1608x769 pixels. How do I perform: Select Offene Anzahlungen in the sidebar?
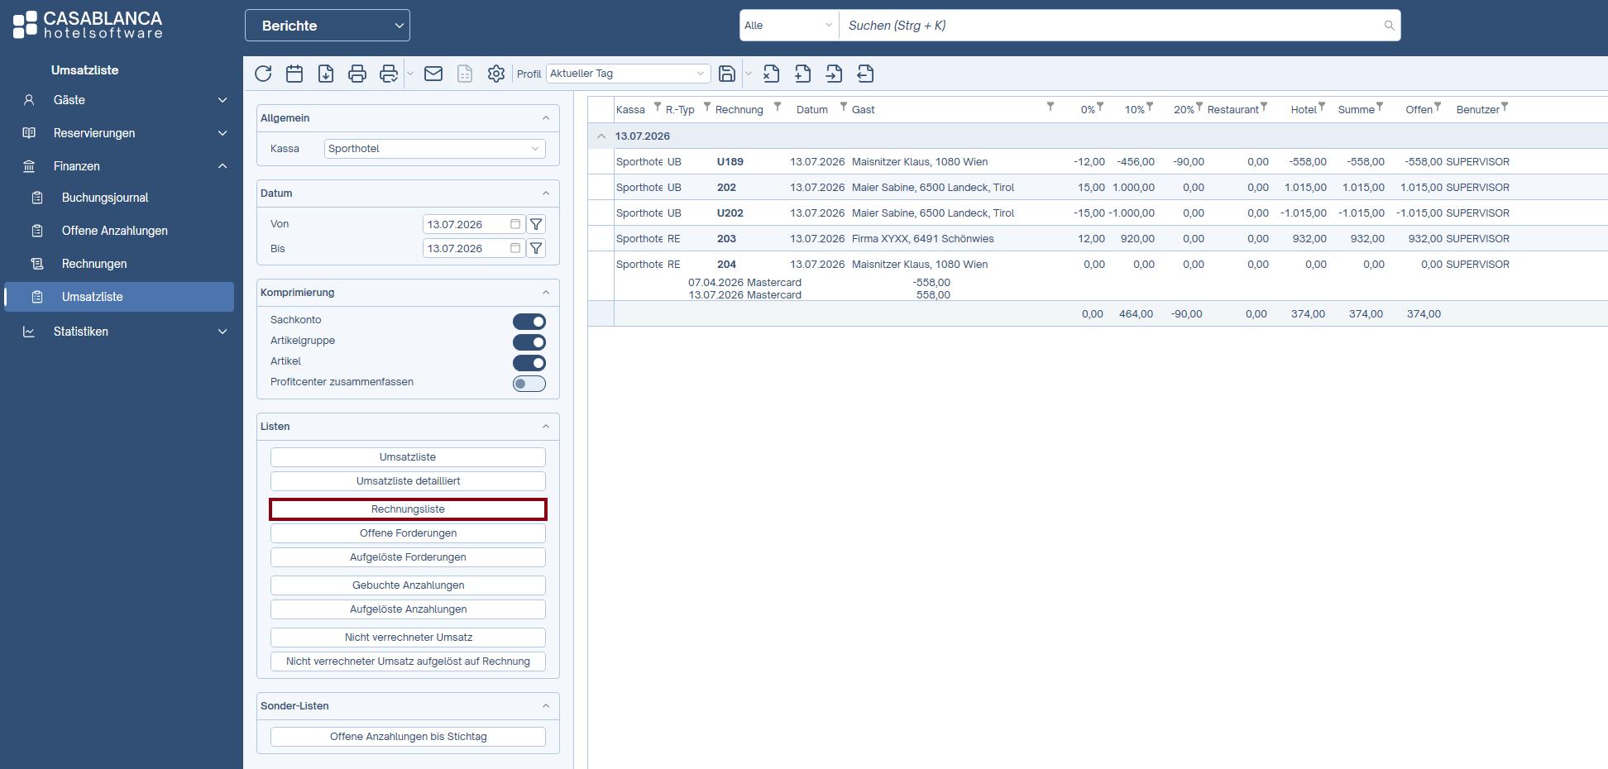tap(115, 231)
